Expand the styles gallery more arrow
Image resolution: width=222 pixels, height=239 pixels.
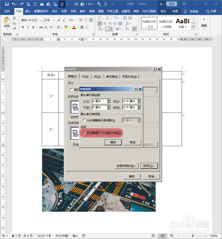pos(193,28)
